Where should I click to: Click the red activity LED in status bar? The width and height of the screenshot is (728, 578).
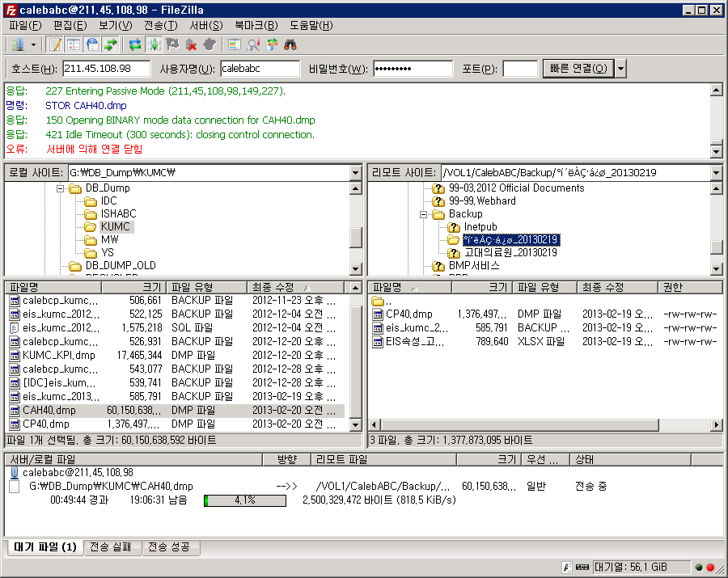[x=710, y=567]
